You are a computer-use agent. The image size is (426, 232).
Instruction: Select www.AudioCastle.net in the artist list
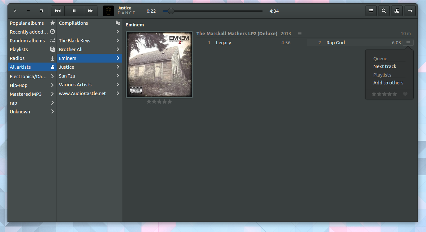point(89,94)
